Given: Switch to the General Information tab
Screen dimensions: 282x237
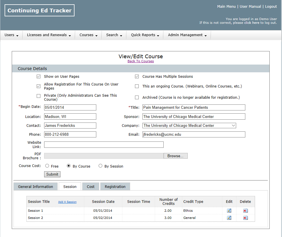Looking at the screenshot, I should point(36,187).
